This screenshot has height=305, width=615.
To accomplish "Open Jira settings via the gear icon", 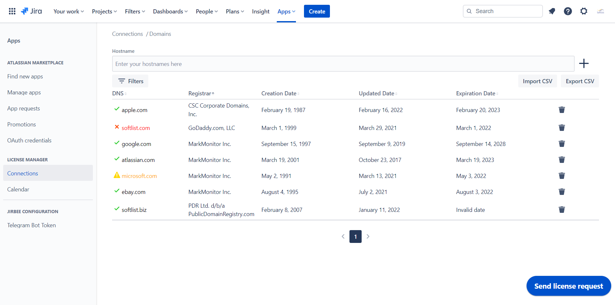I will (x=584, y=11).
